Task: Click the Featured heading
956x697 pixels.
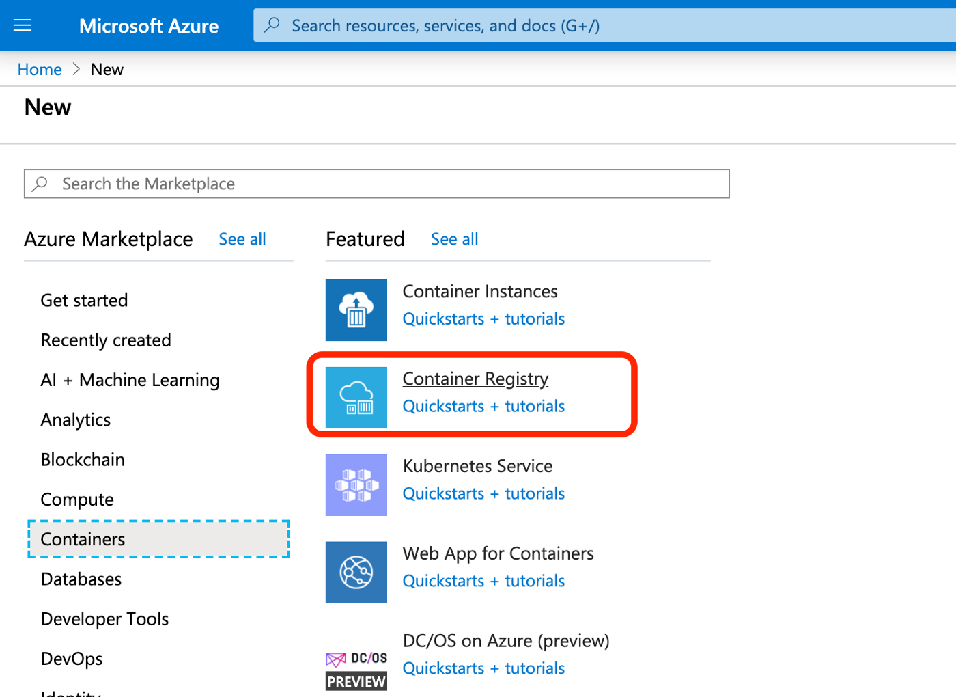Action: (x=365, y=239)
